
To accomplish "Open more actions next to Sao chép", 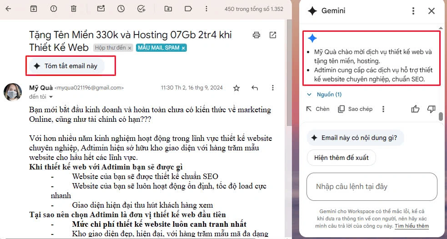I will click(x=383, y=109).
